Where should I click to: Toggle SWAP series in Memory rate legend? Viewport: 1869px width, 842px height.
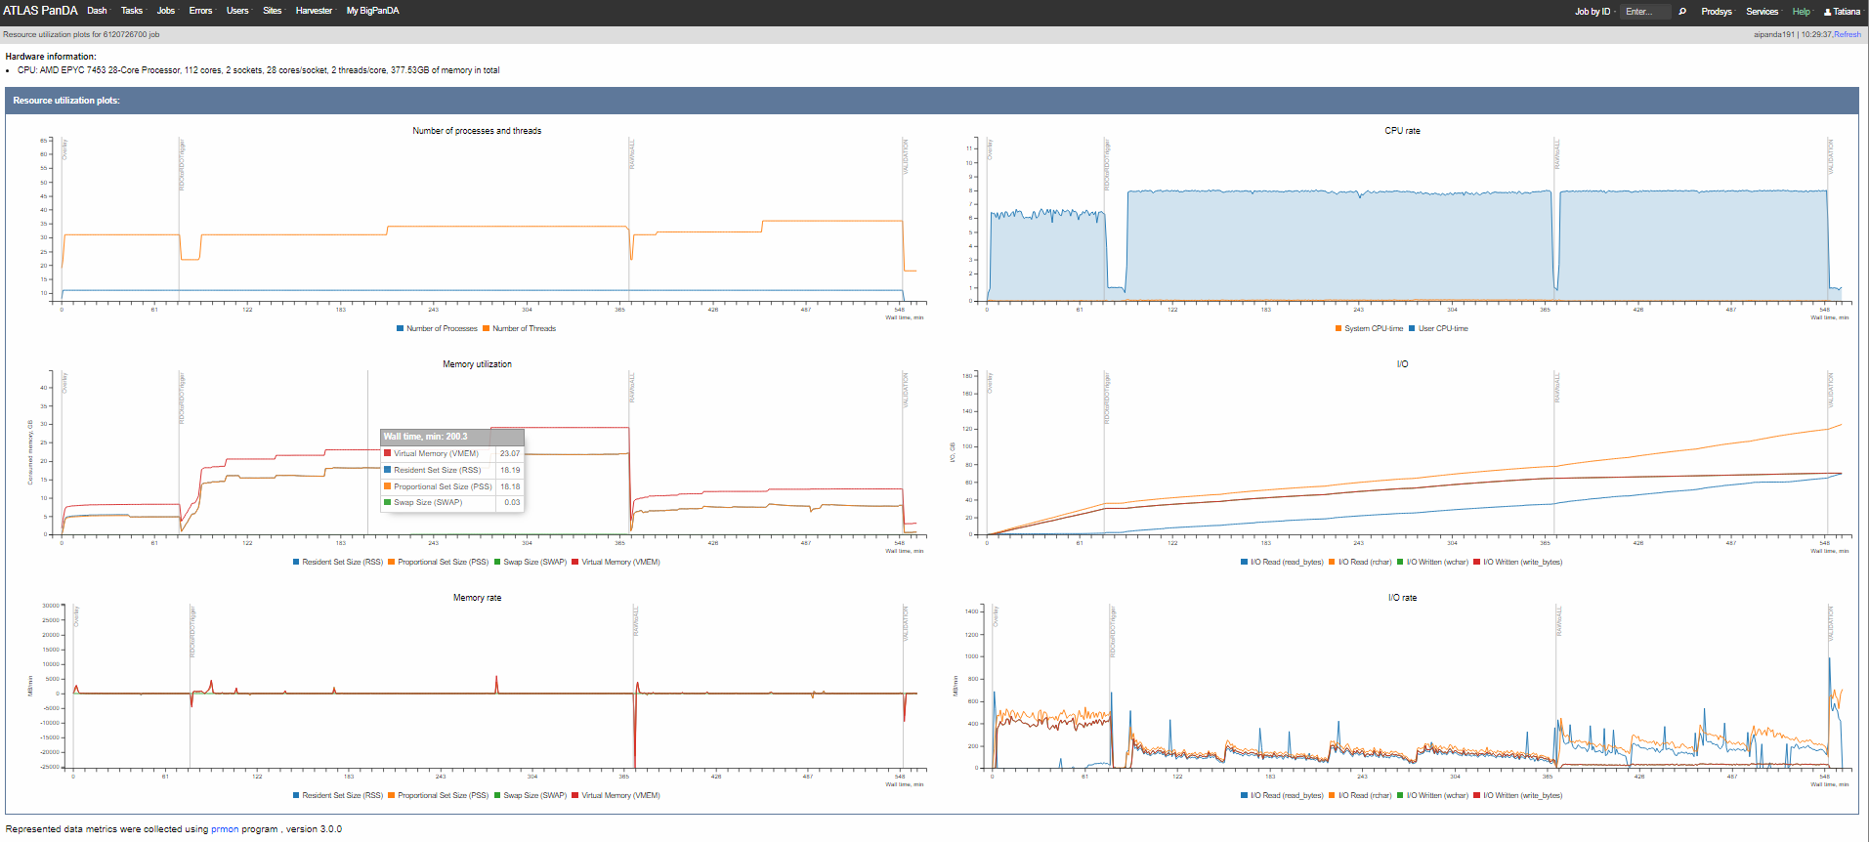pos(531,795)
